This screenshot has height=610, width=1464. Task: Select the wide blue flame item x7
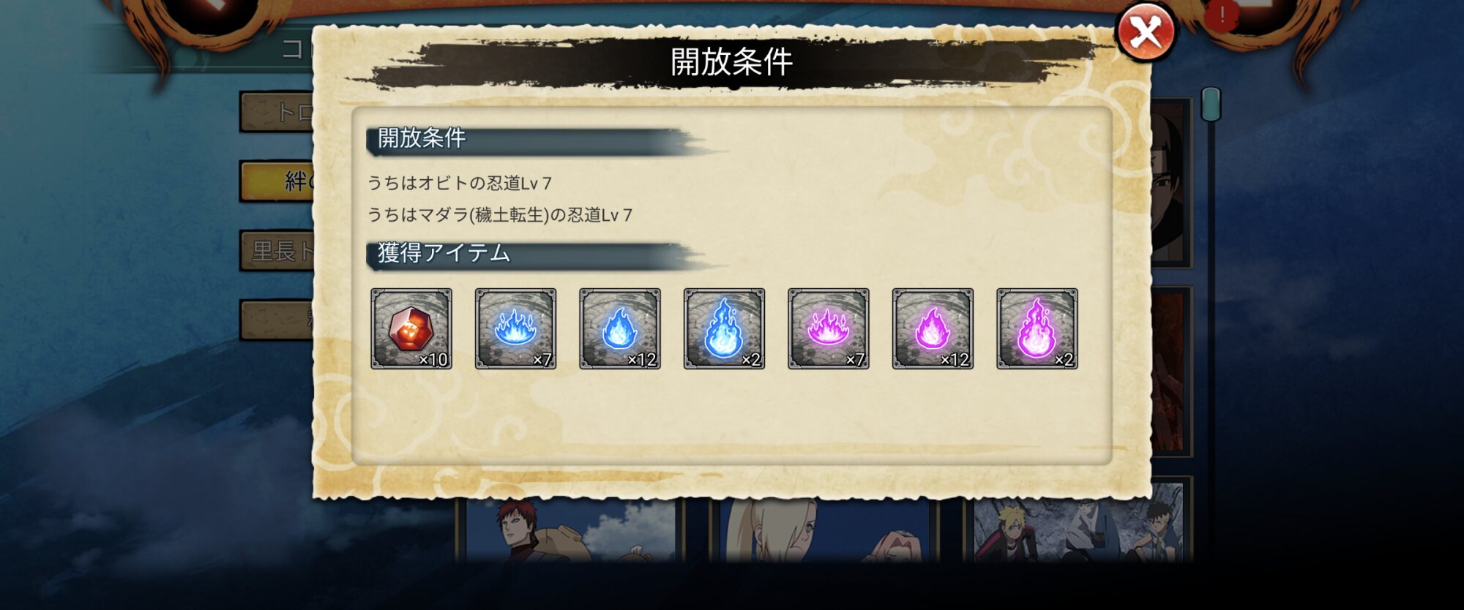tap(515, 328)
